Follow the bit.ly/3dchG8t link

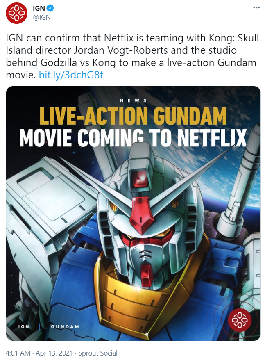pos(71,75)
